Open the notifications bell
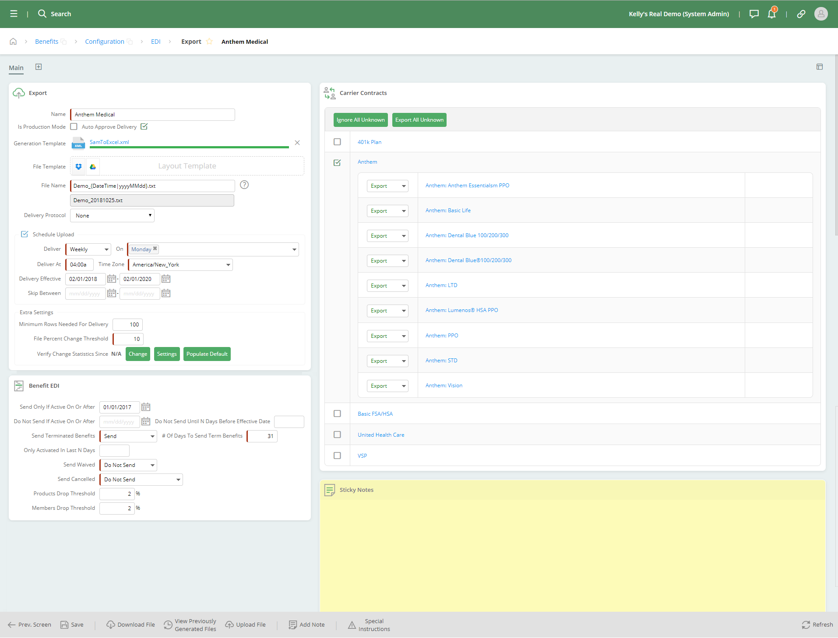 pos(772,14)
